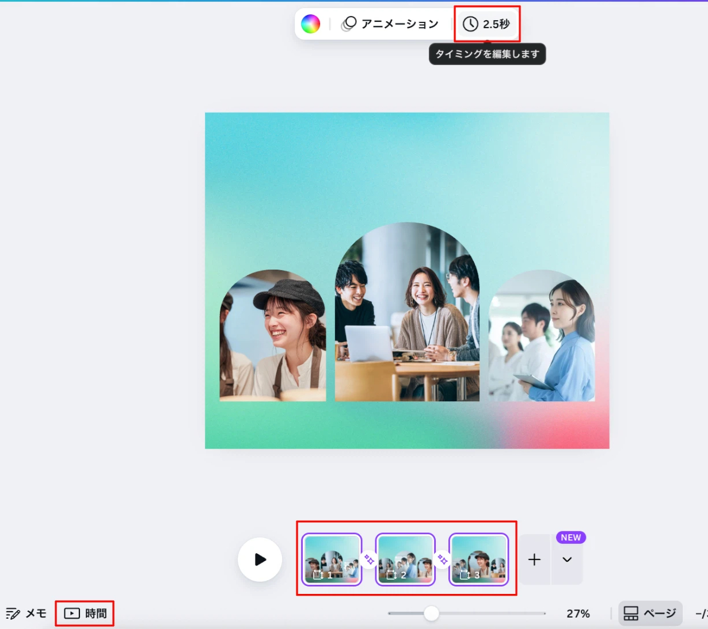Click the zoom slider handle
708x629 pixels.
coord(431,613)
